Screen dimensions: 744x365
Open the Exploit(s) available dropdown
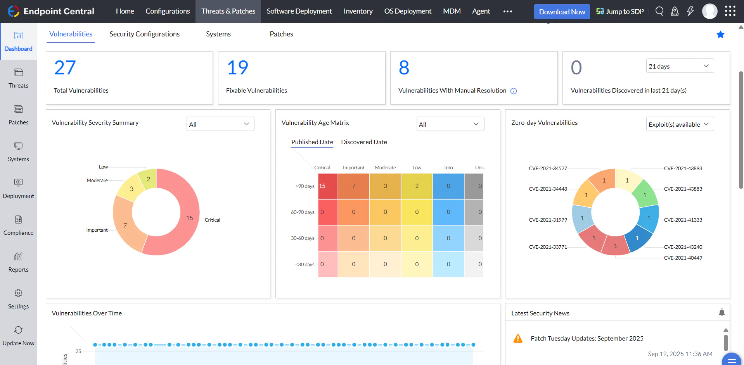pos(680,124)
